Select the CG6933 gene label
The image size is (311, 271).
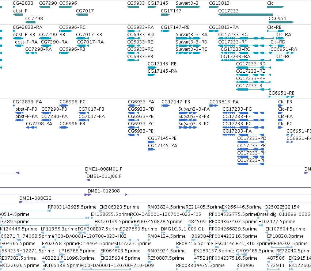[x=136, y=3]
